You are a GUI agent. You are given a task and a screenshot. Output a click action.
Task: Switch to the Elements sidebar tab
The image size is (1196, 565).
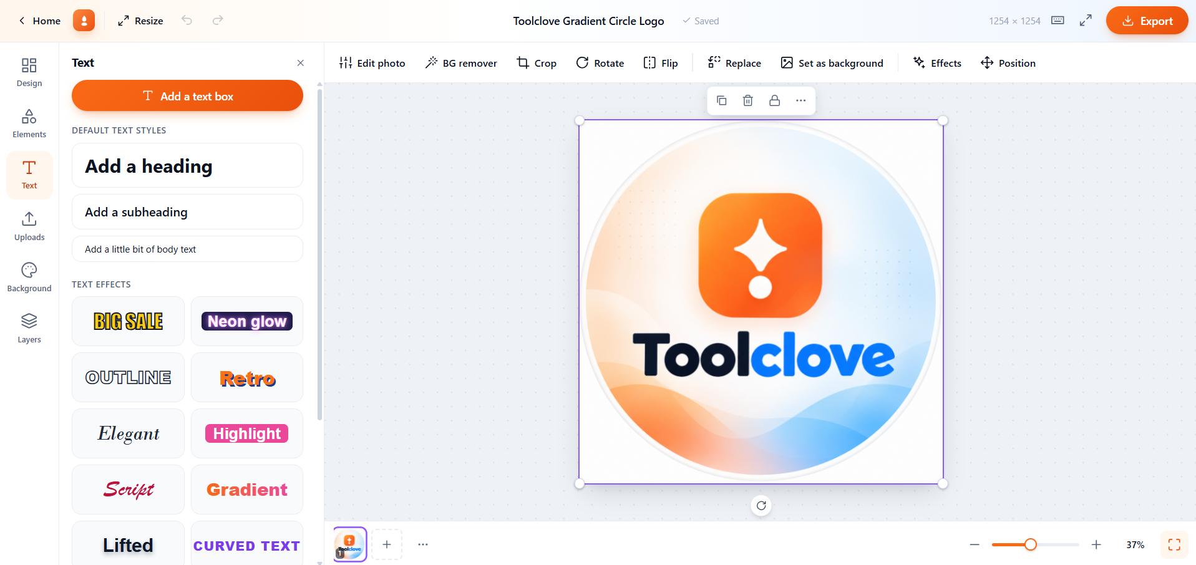(x=29, y=123)
